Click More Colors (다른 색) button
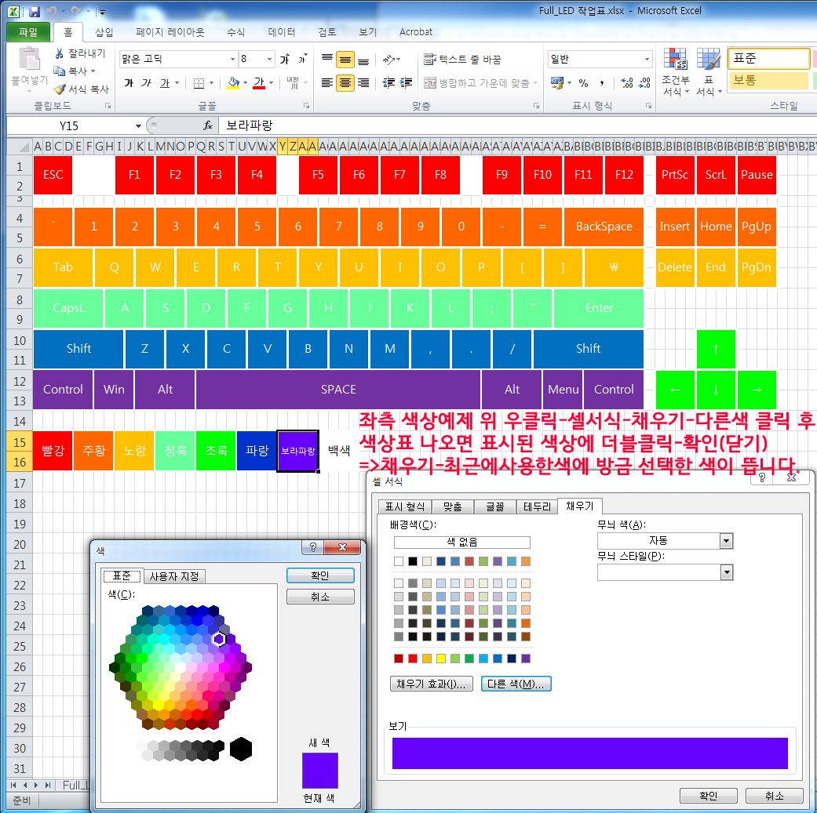The image size is (817, 813). tap(516, 684)
